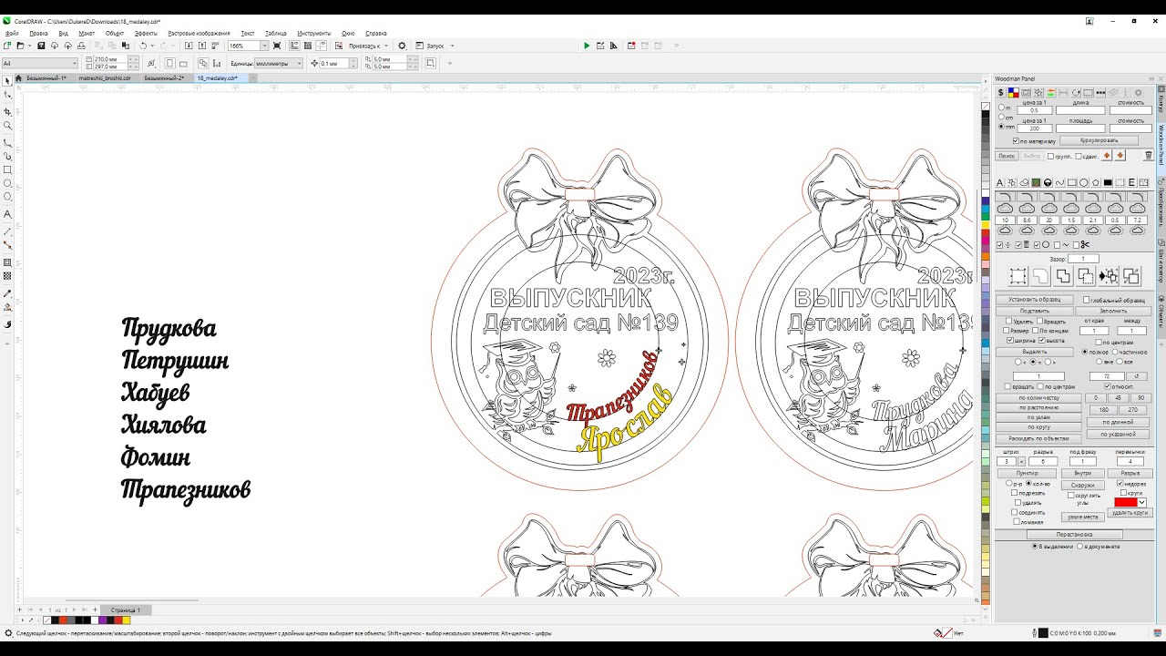Click the trash bin icon in Woodman Panel

pyautogui.click(x=1149, y=156)
